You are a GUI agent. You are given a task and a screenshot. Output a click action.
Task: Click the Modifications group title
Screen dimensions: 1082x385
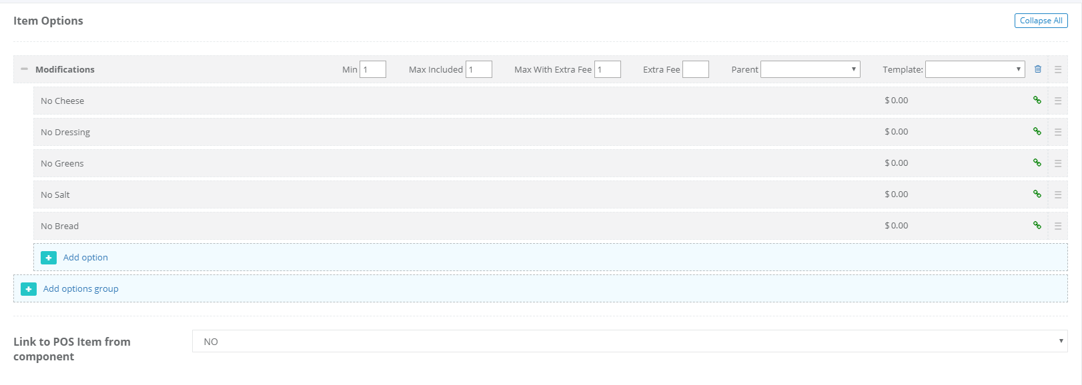point(65,69)
